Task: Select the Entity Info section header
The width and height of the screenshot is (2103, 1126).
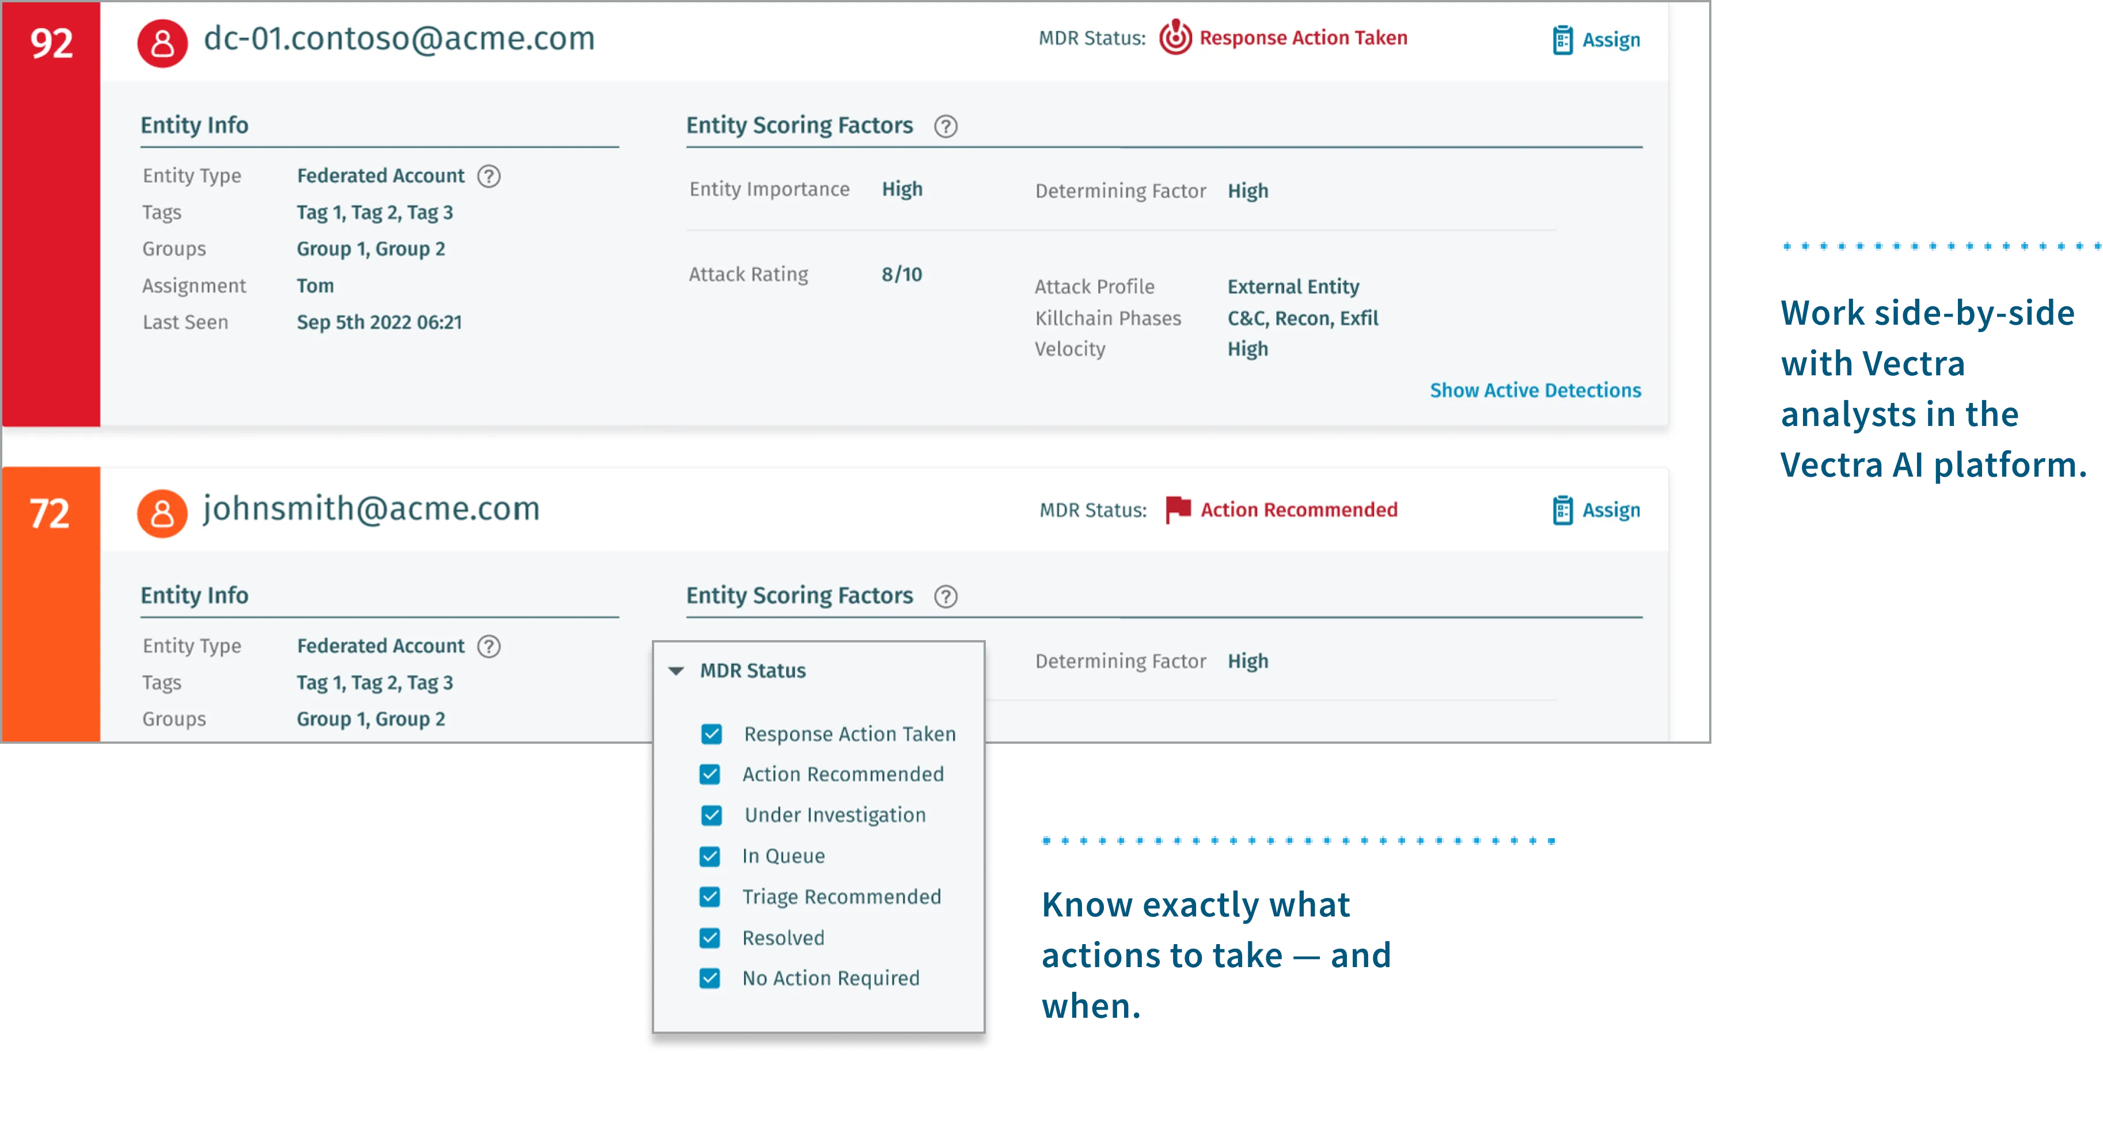Action: coord(194,125)
